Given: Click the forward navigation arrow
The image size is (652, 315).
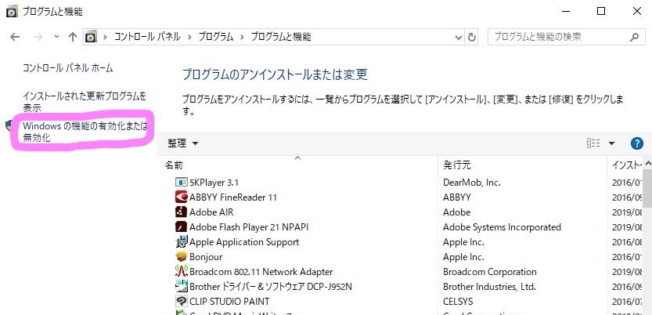Looking at the screenshot, I should tap(38, 37).
